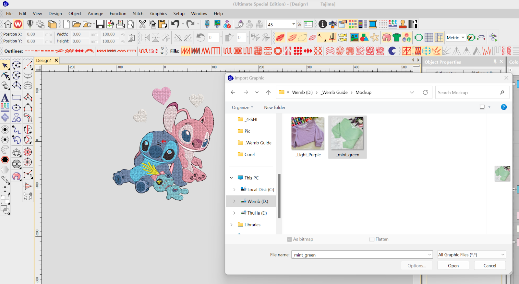Toggle Show Bitmaps landscape picture icon
Viewport: 519px width, 284px height.
click(x=354, y=38)
